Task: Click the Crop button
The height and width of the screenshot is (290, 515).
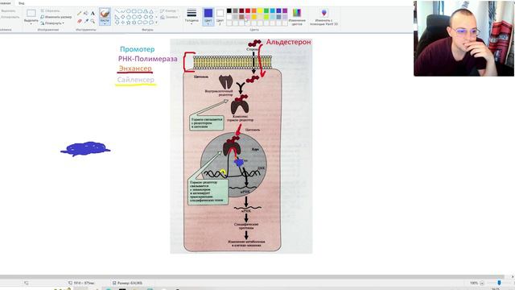Action: [50, 10]
